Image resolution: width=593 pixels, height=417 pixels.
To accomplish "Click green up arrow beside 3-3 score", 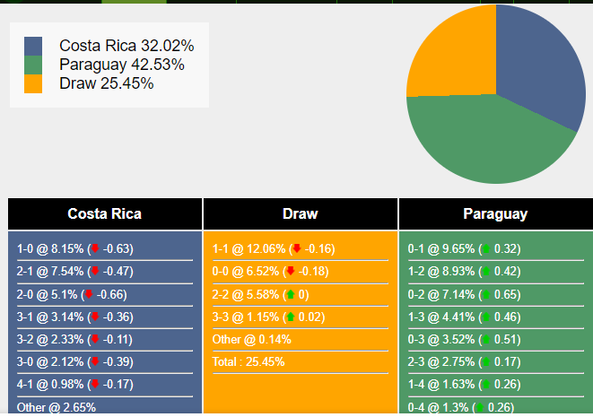I will coord(290,317).
